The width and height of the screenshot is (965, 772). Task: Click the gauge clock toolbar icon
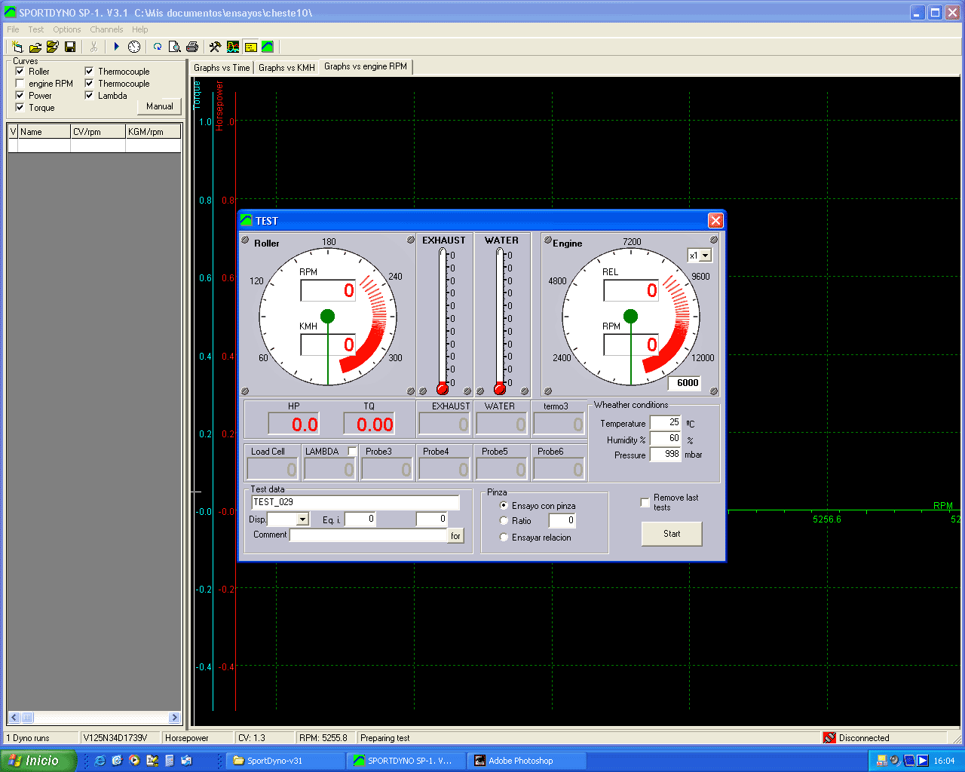click(134, 47)
